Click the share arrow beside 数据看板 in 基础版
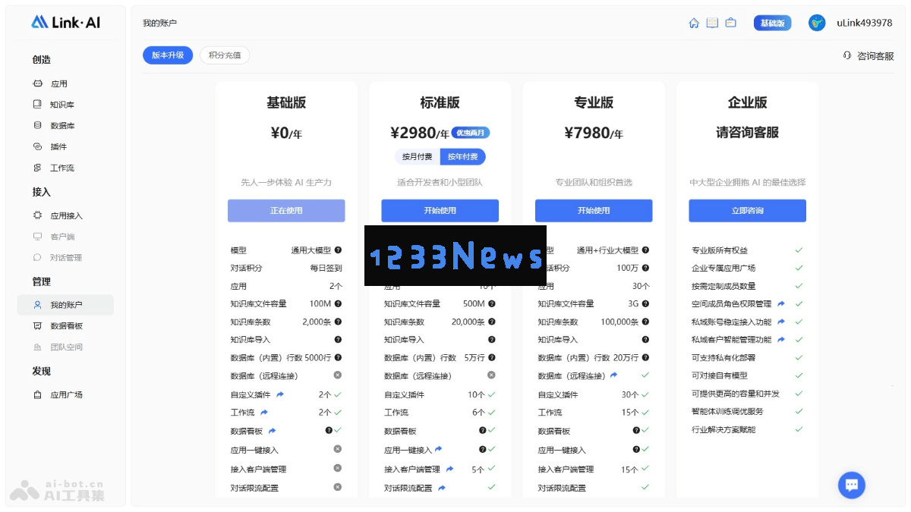 pyautogui.click(x=272, y=430)
